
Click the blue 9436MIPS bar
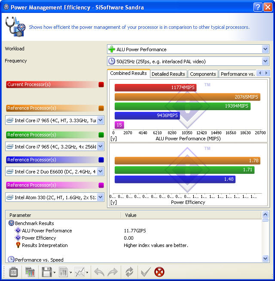click(x=147, y=115)
